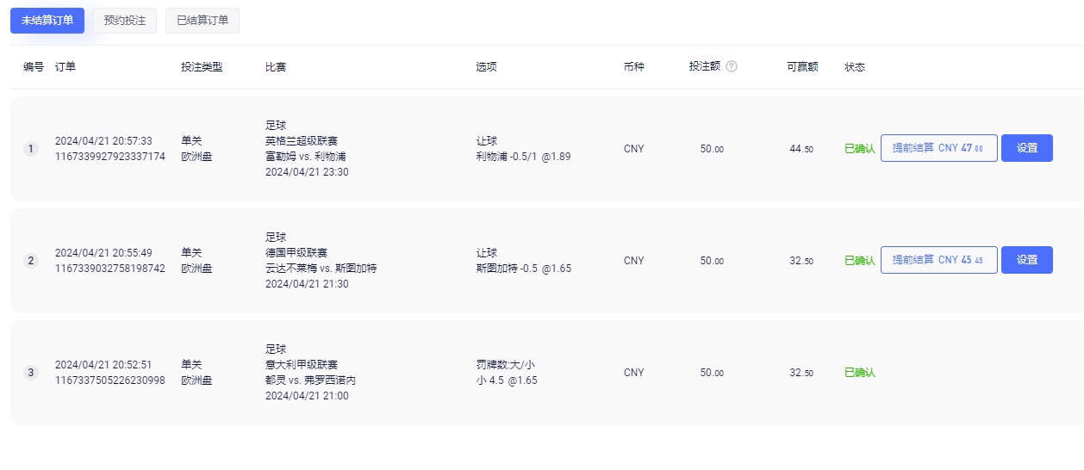
Task: Click order number 1167339927923337174
Action: [109, 157]
